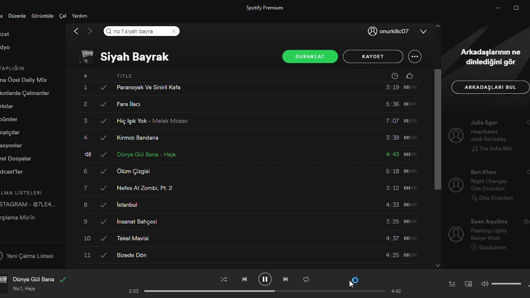Toggle saved checkmark for Fare İlacı
Viewport: 530px width, 298px height.
[x=104, y=104]
